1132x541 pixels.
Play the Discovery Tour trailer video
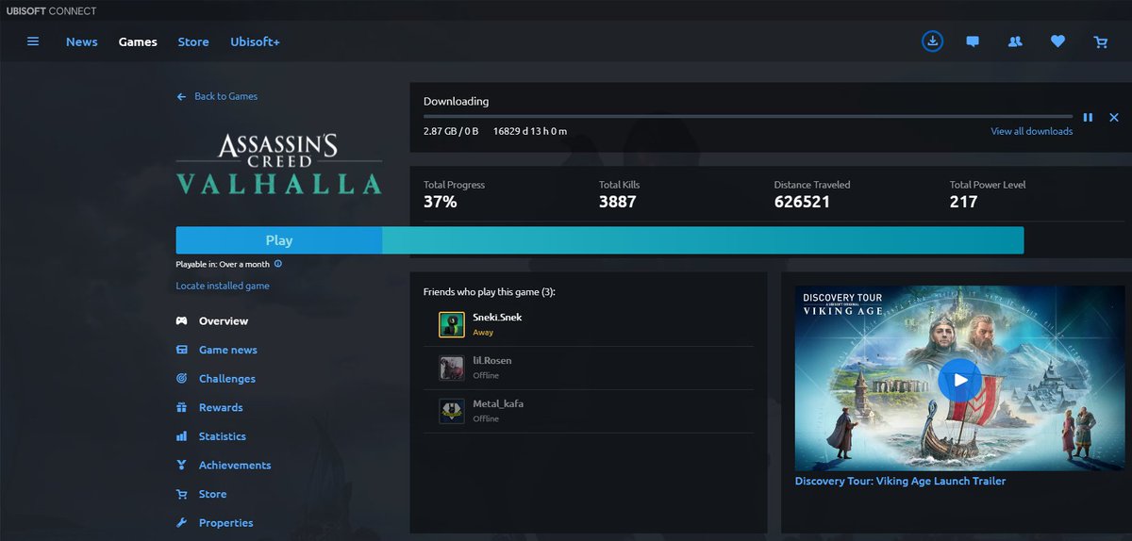(x=959, y=380)
